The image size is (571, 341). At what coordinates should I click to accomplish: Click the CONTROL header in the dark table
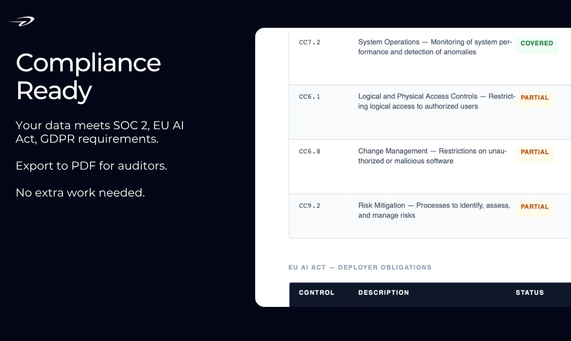coord(317,293)
